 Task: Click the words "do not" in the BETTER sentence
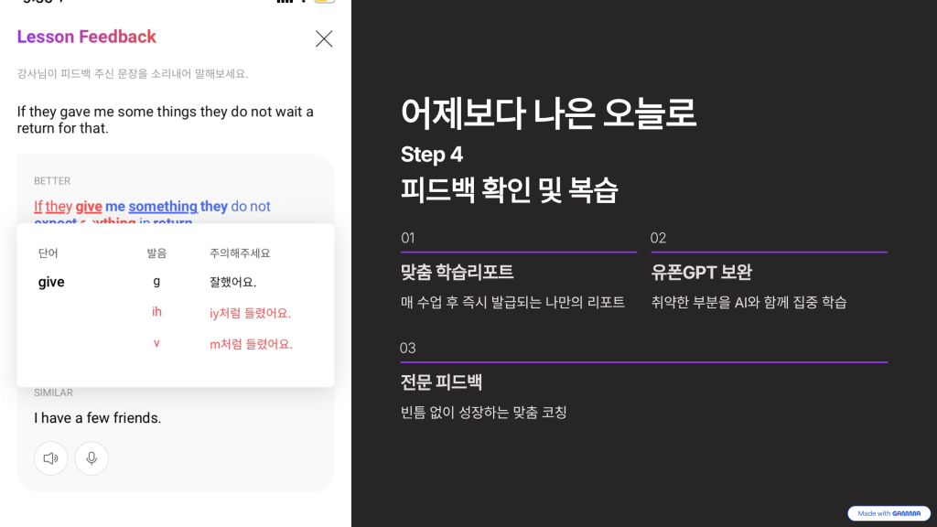[x=251, y=207]
